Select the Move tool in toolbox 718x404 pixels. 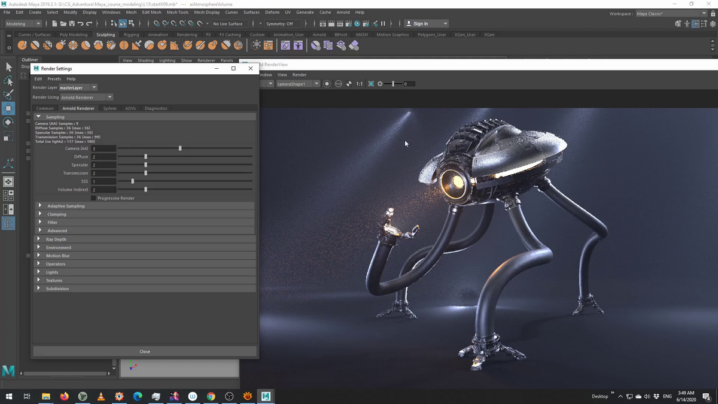click(8, 108)
